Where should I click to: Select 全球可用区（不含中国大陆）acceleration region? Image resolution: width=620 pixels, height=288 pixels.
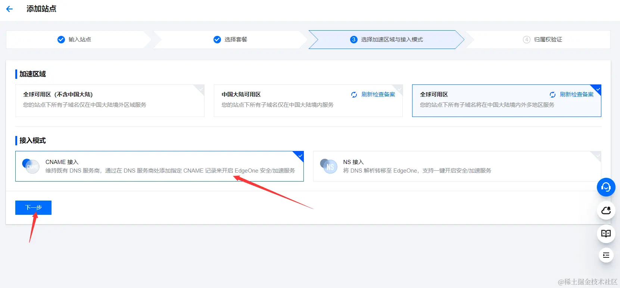pos(110,100)
